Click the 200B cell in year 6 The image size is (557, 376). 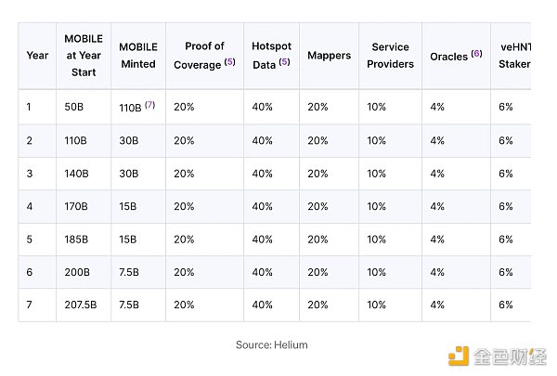pos(76,272)
